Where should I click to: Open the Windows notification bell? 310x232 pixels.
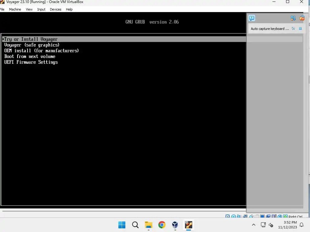tap(302, 225)
